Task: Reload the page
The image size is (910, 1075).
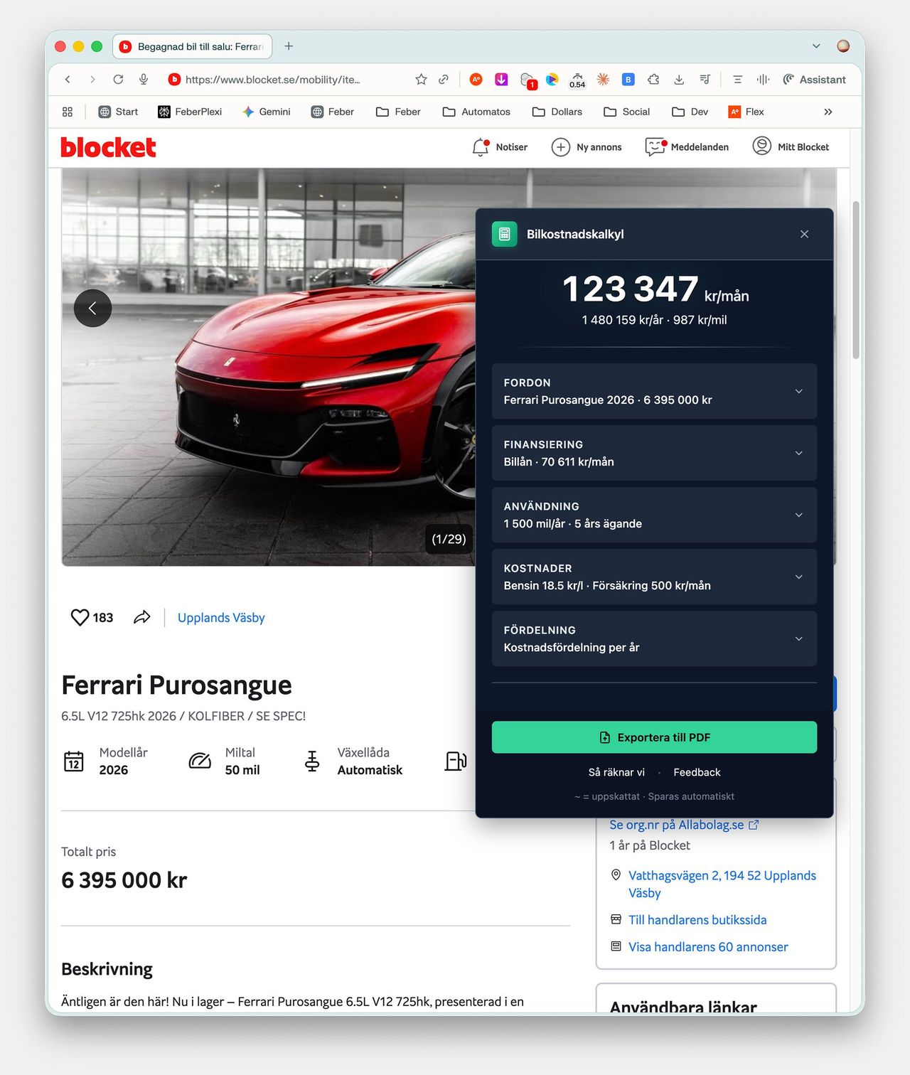Action: pyautogui.click(x=118, y=80)
